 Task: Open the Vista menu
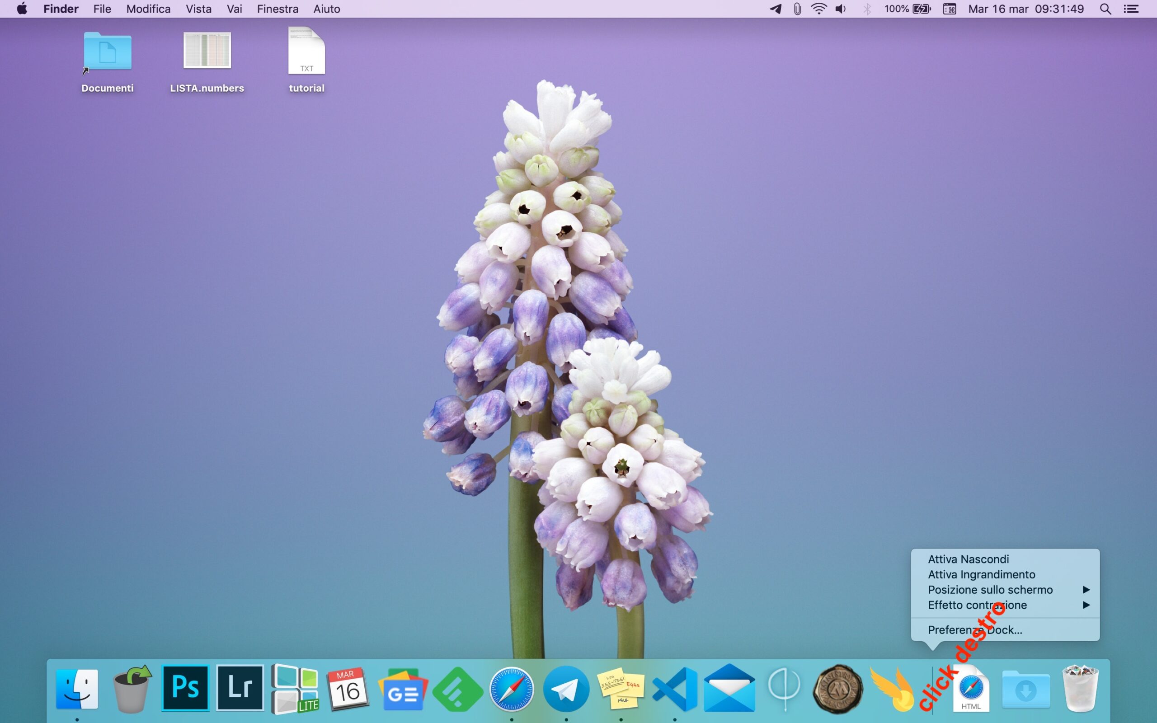(198, 9)
